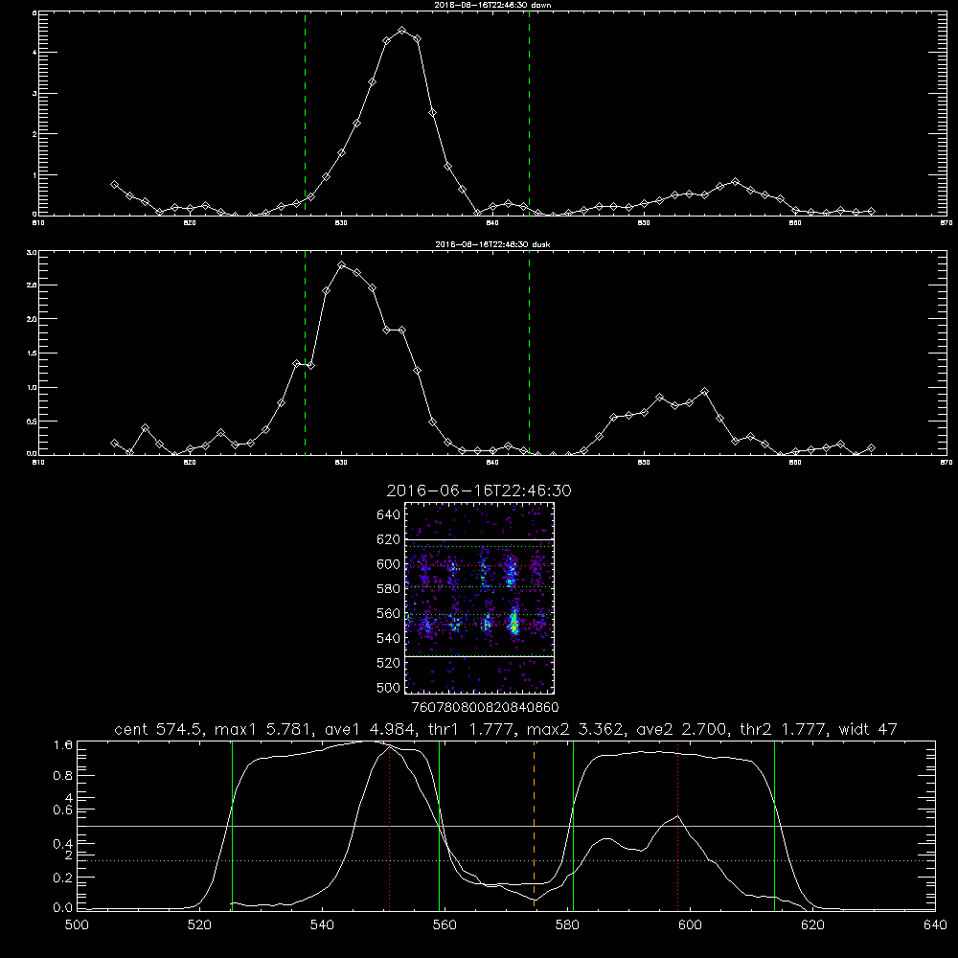Screen dimensions: 958x958
Task: Click the 0.8 label on the bottom plot's y-axis
Action: 63,776
